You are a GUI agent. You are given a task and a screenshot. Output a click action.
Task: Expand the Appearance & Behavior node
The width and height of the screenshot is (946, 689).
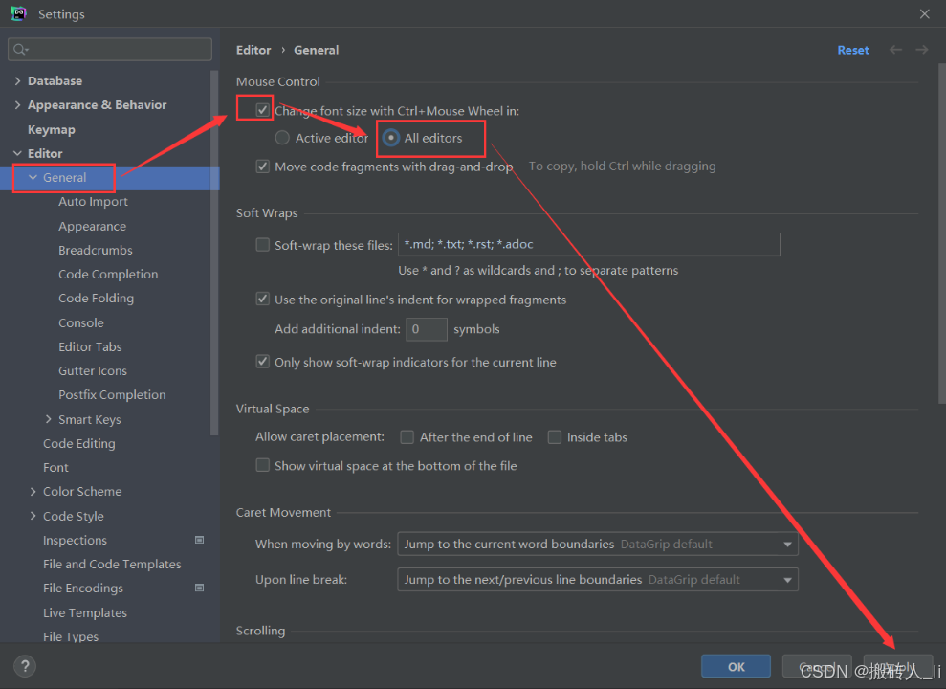pyautogui.click(x=17, y=105)
